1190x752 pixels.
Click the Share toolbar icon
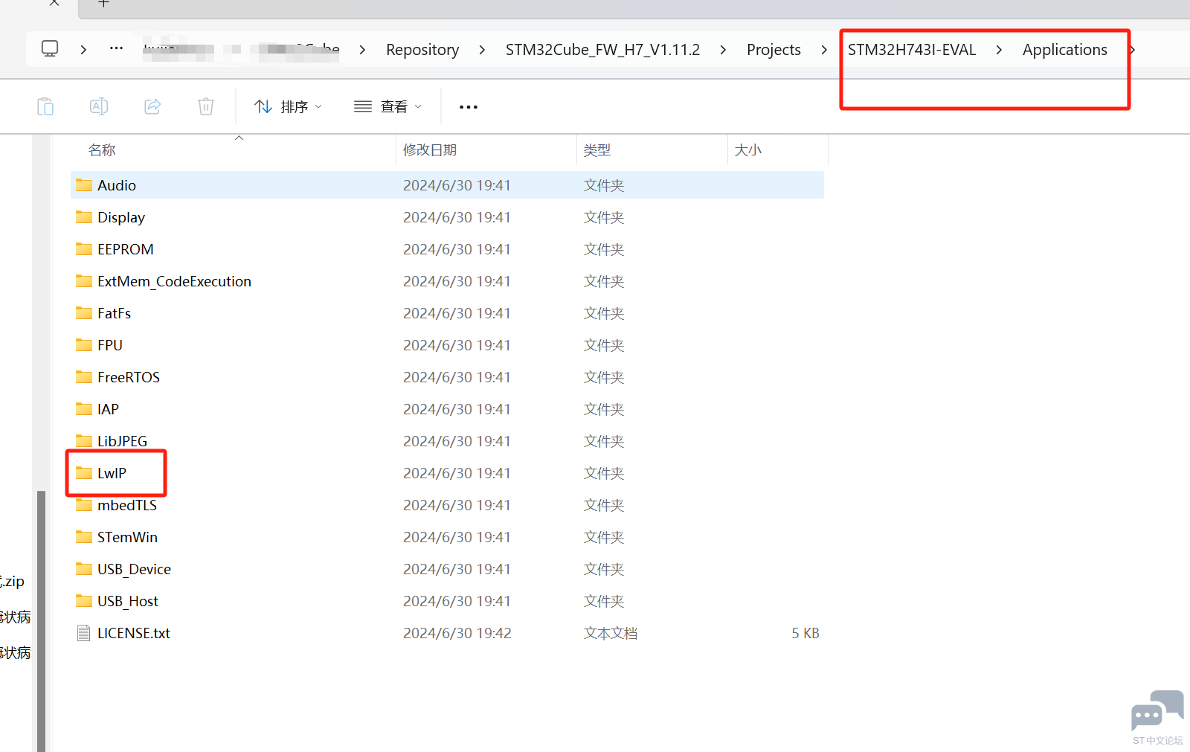click(x=152, y=107)
